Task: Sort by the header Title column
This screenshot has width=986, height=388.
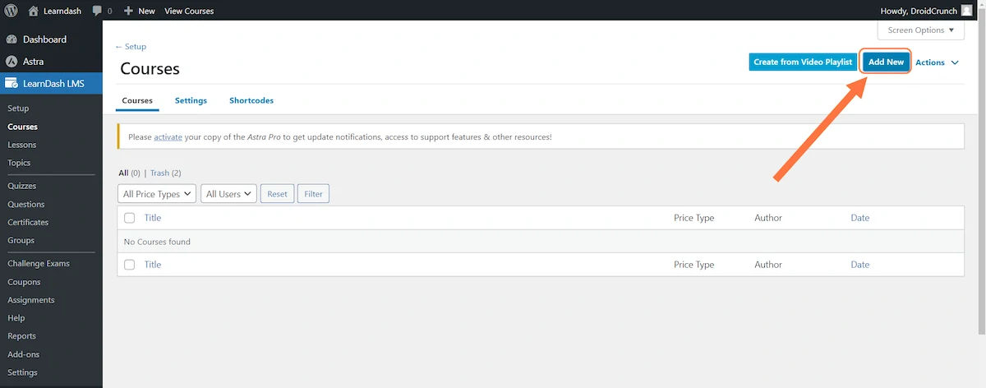Action: point(153,218)
